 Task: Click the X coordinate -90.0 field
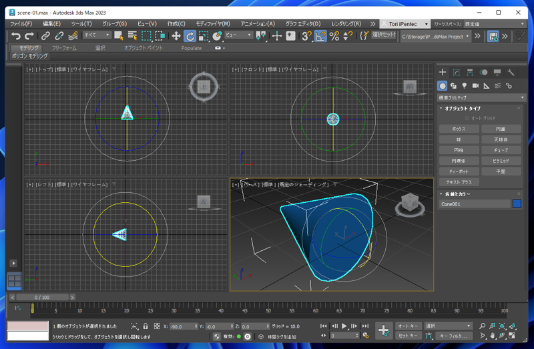pyautogui.click(x=183, y=326)
